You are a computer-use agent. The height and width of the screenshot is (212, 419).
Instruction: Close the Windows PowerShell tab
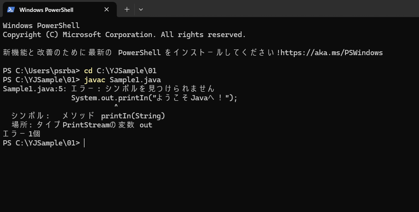tap(106, 10)
